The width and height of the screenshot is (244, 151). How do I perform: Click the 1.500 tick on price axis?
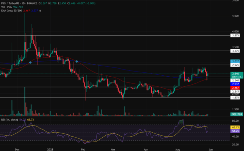pyautogui.click(x=235, y=109)
